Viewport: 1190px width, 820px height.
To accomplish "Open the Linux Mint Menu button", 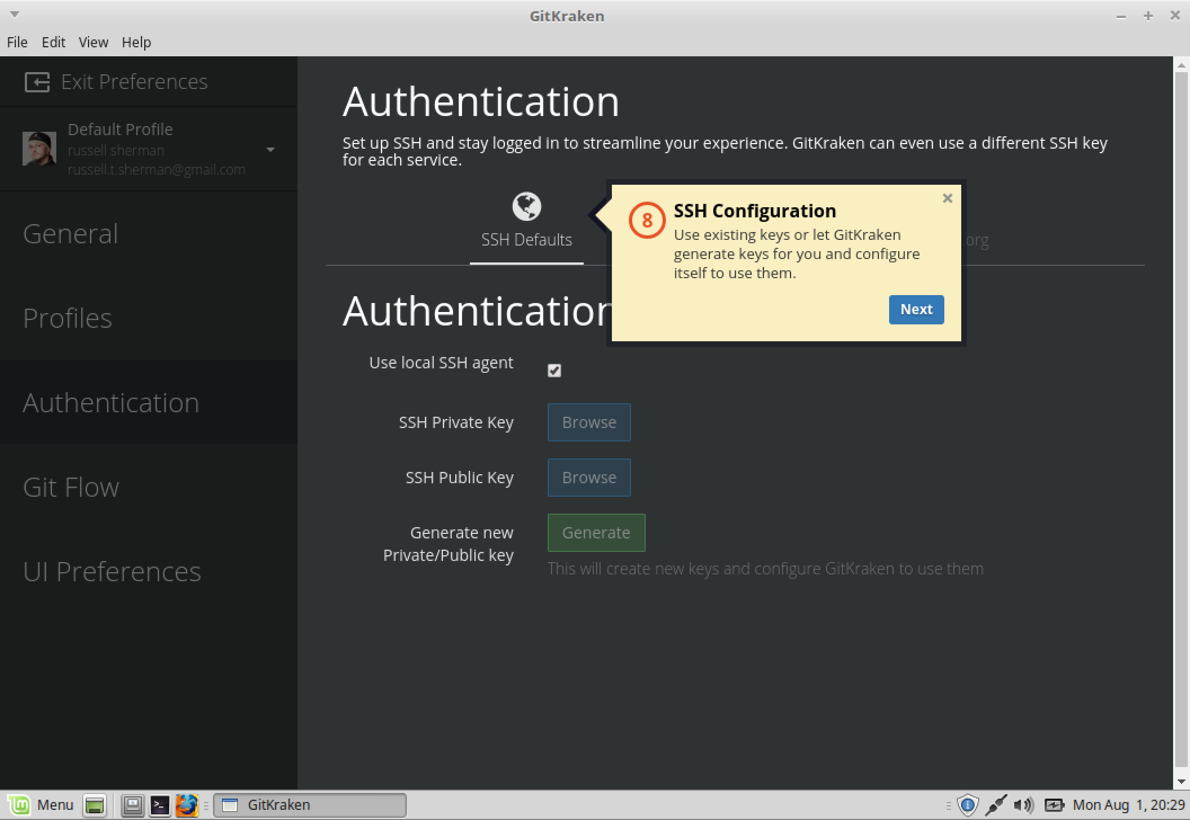I will (41, 805).
